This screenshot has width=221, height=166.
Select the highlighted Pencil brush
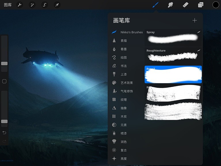coord(173,74)
